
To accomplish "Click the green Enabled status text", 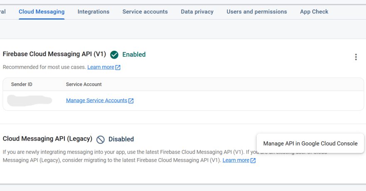I will tap(134, 55).
